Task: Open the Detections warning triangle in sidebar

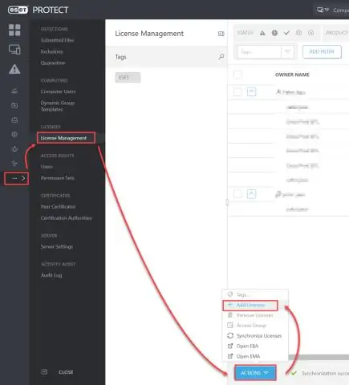Action: pos(14,69)
